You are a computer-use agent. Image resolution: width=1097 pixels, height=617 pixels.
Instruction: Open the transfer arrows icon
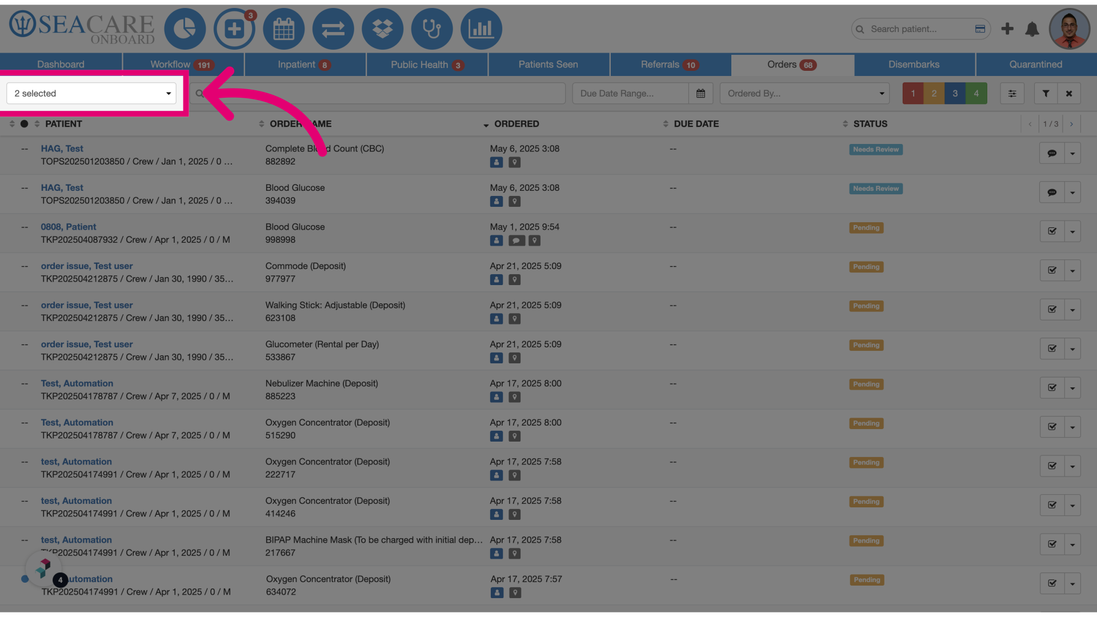(333, 29)
